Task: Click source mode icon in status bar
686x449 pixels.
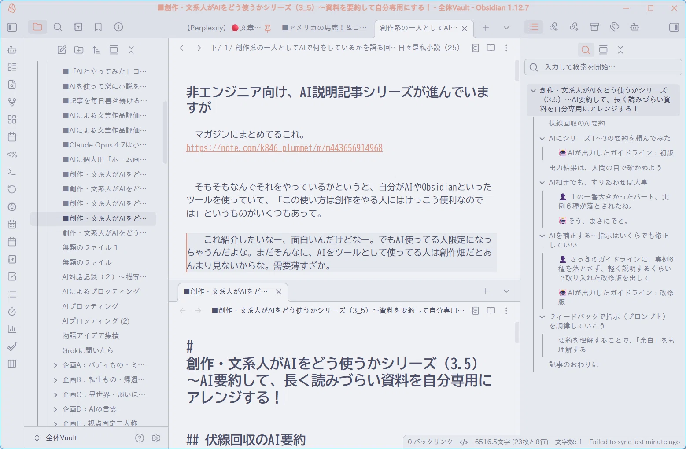Action: point(464,442)
